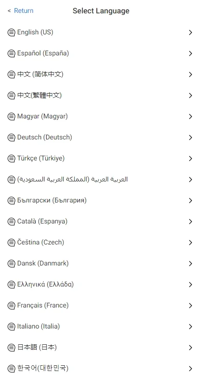Click the speech bubble icon beside English (US)

pyautogui.click(x=11, y=32)
